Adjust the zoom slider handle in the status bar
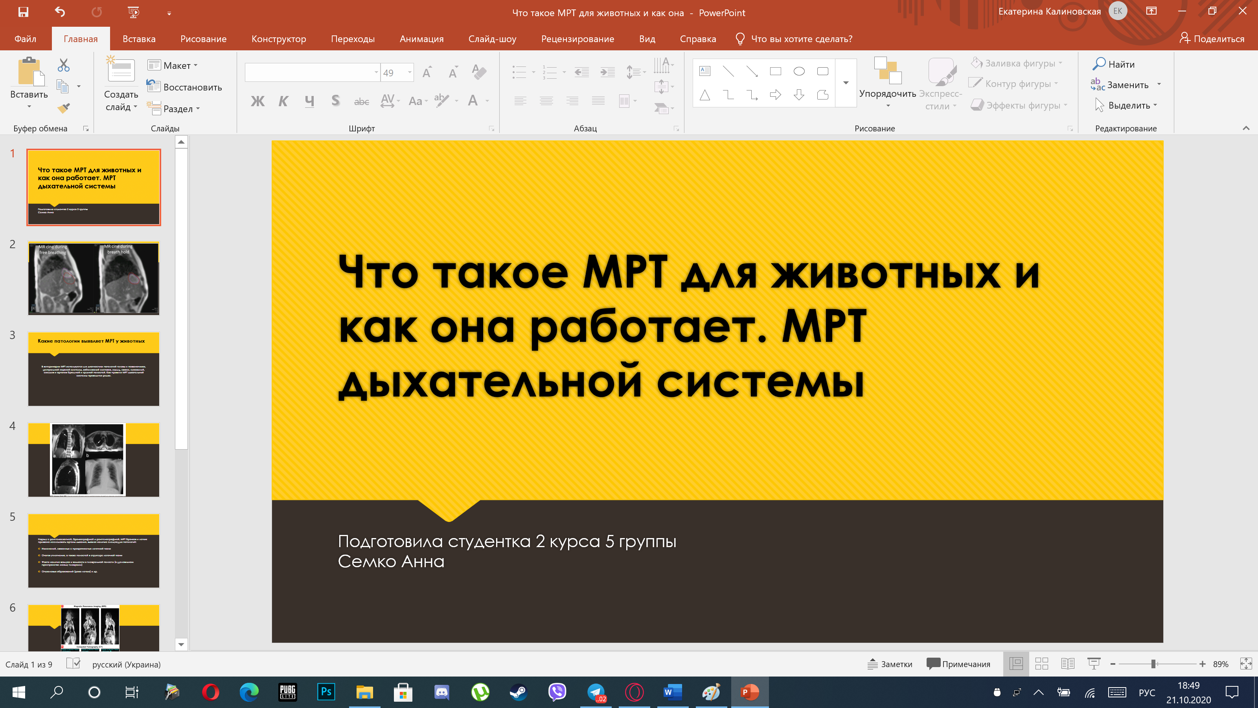1258x708 pixels. point(1153,664)
